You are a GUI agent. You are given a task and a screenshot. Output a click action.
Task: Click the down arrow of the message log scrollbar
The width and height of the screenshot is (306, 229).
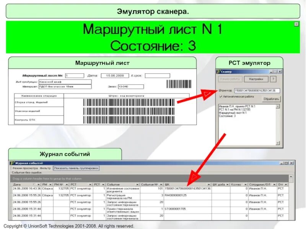[277, 142]
